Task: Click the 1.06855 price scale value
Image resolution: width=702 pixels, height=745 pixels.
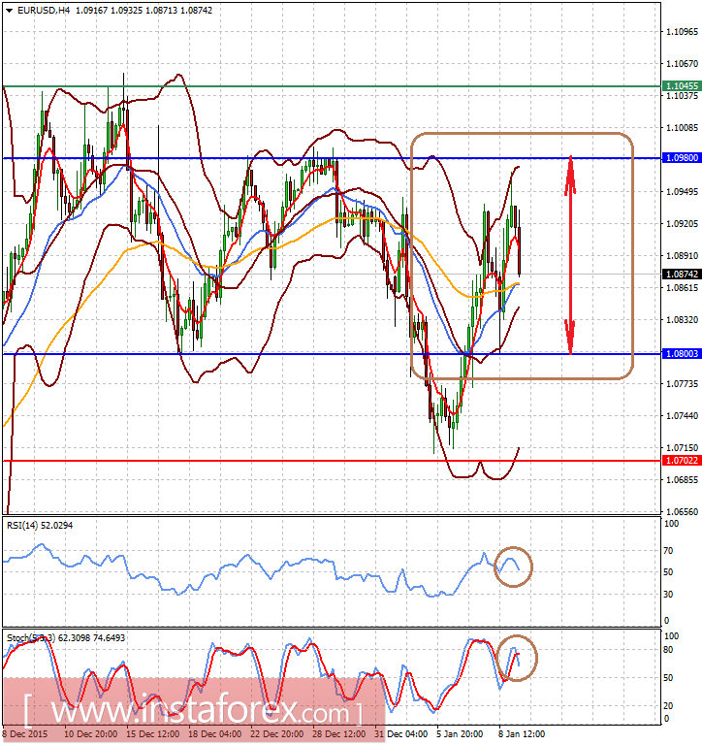Action: pos(682,480)
